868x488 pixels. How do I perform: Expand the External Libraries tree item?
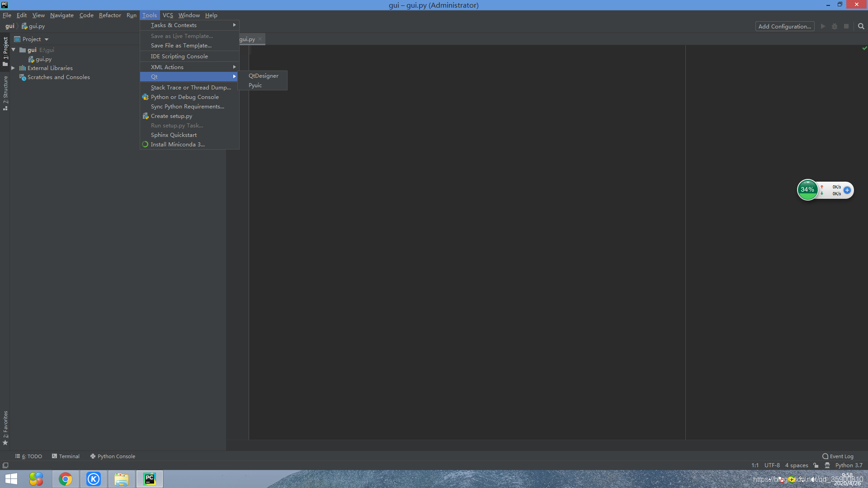13,68
